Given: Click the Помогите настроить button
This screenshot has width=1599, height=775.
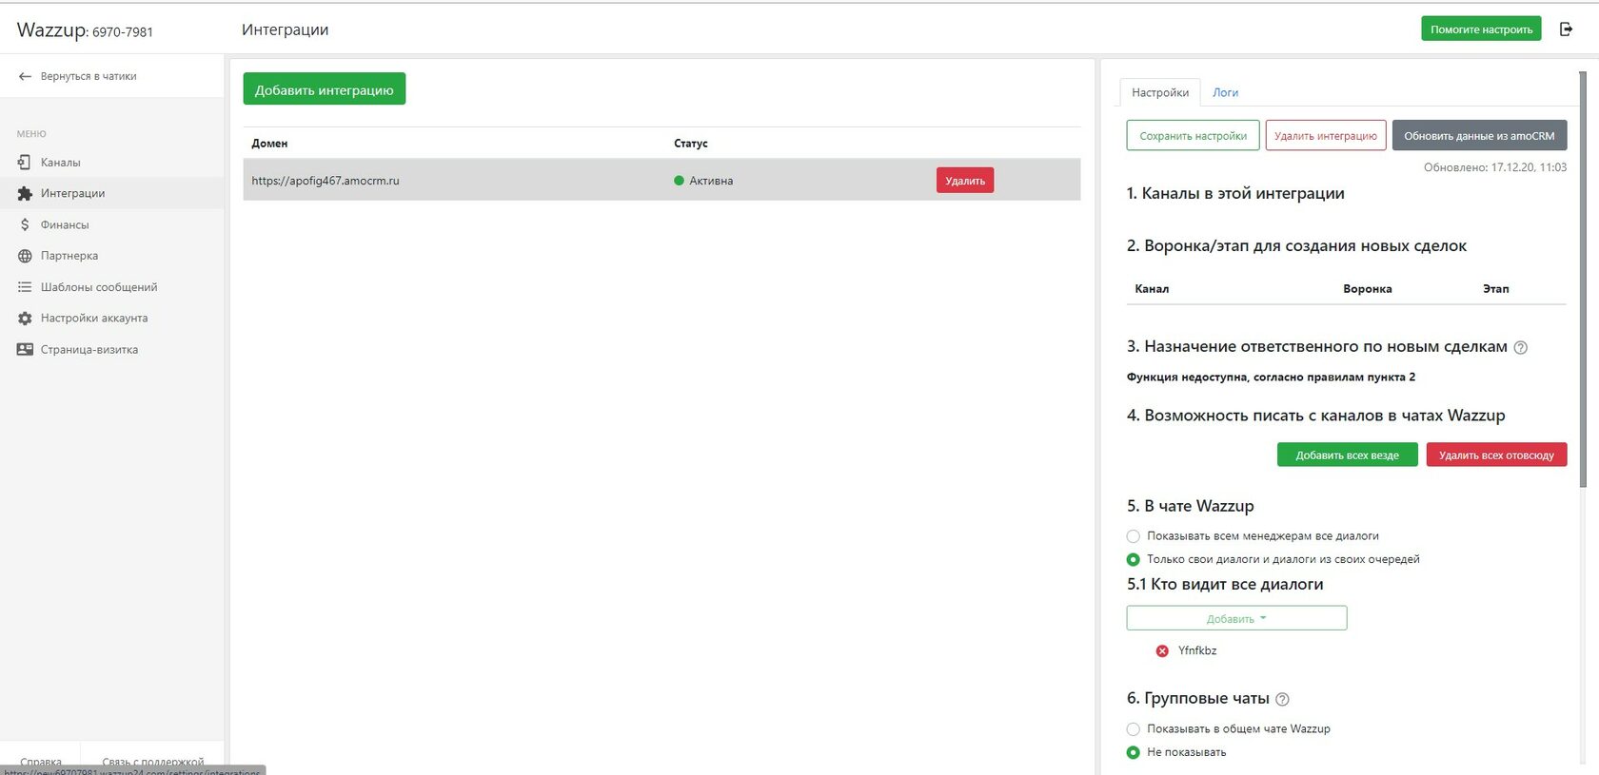Looking at the screenshot, I should point(1481,29).
